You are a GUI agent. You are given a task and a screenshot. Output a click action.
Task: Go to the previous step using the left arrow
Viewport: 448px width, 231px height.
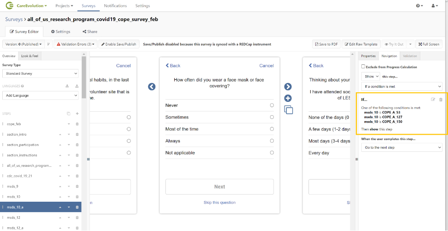coord(152,86)
